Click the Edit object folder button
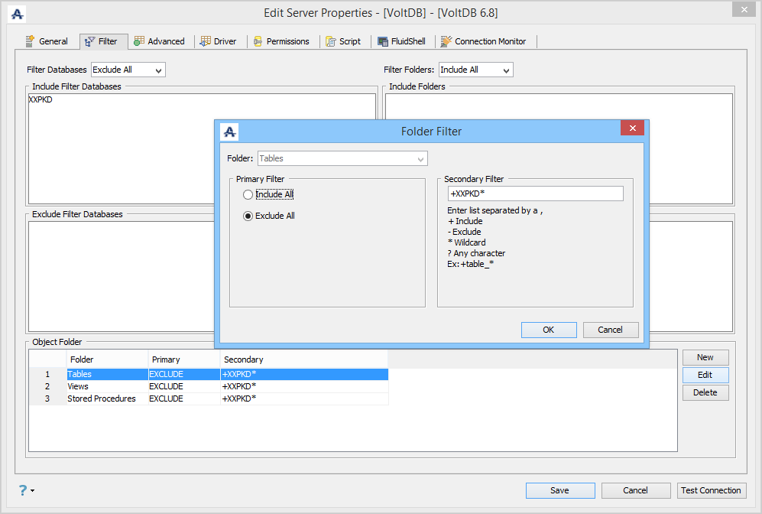 pos(705,375)
